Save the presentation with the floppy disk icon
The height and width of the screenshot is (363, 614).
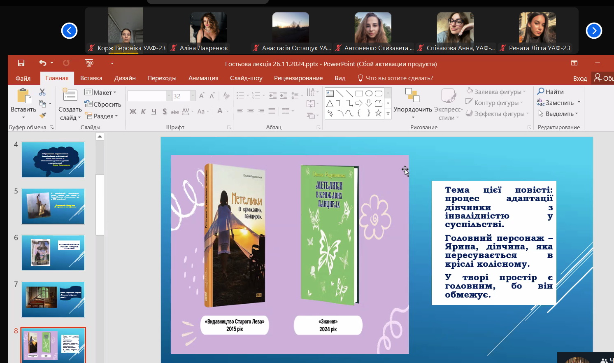(21, 63)
